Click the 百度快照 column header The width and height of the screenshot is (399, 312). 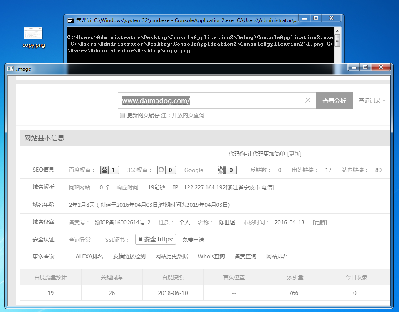pyautogui.click(x=173, y=277)
